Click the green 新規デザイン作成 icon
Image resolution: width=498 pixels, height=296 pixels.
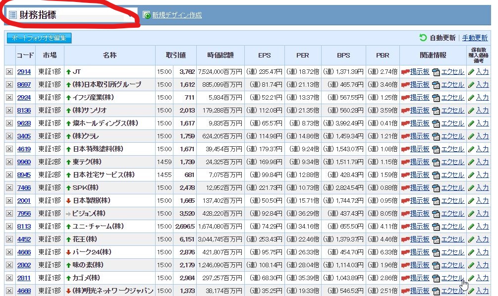pos(146,15)
